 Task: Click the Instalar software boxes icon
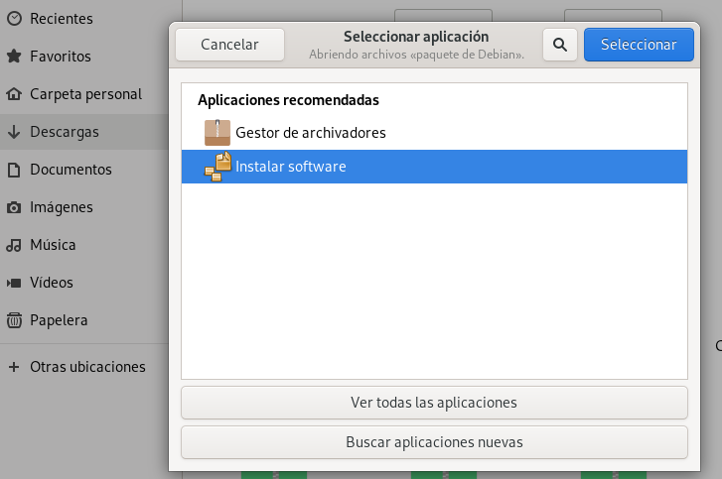[217, 167]
